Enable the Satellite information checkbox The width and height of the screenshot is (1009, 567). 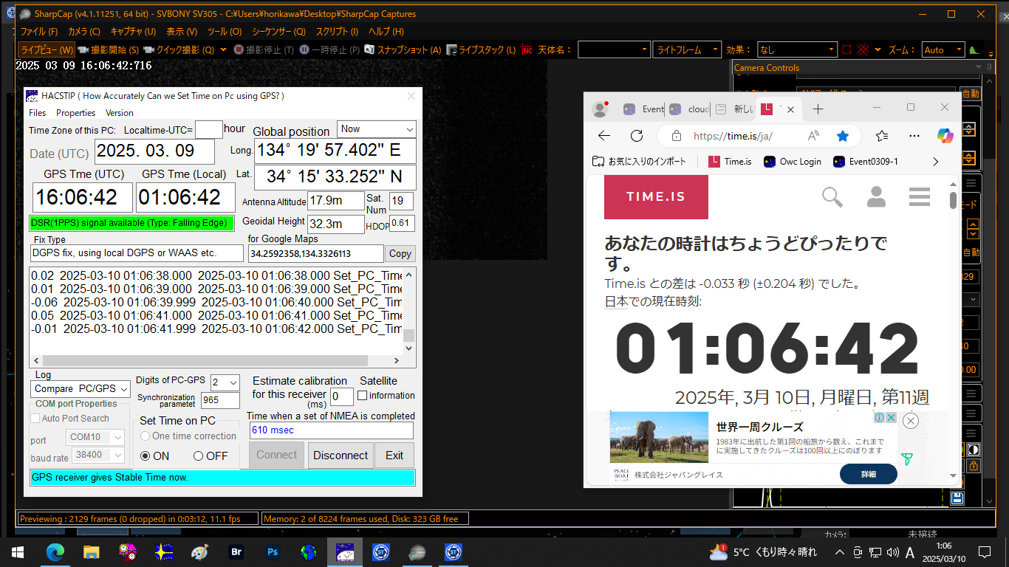click(363, 396)
